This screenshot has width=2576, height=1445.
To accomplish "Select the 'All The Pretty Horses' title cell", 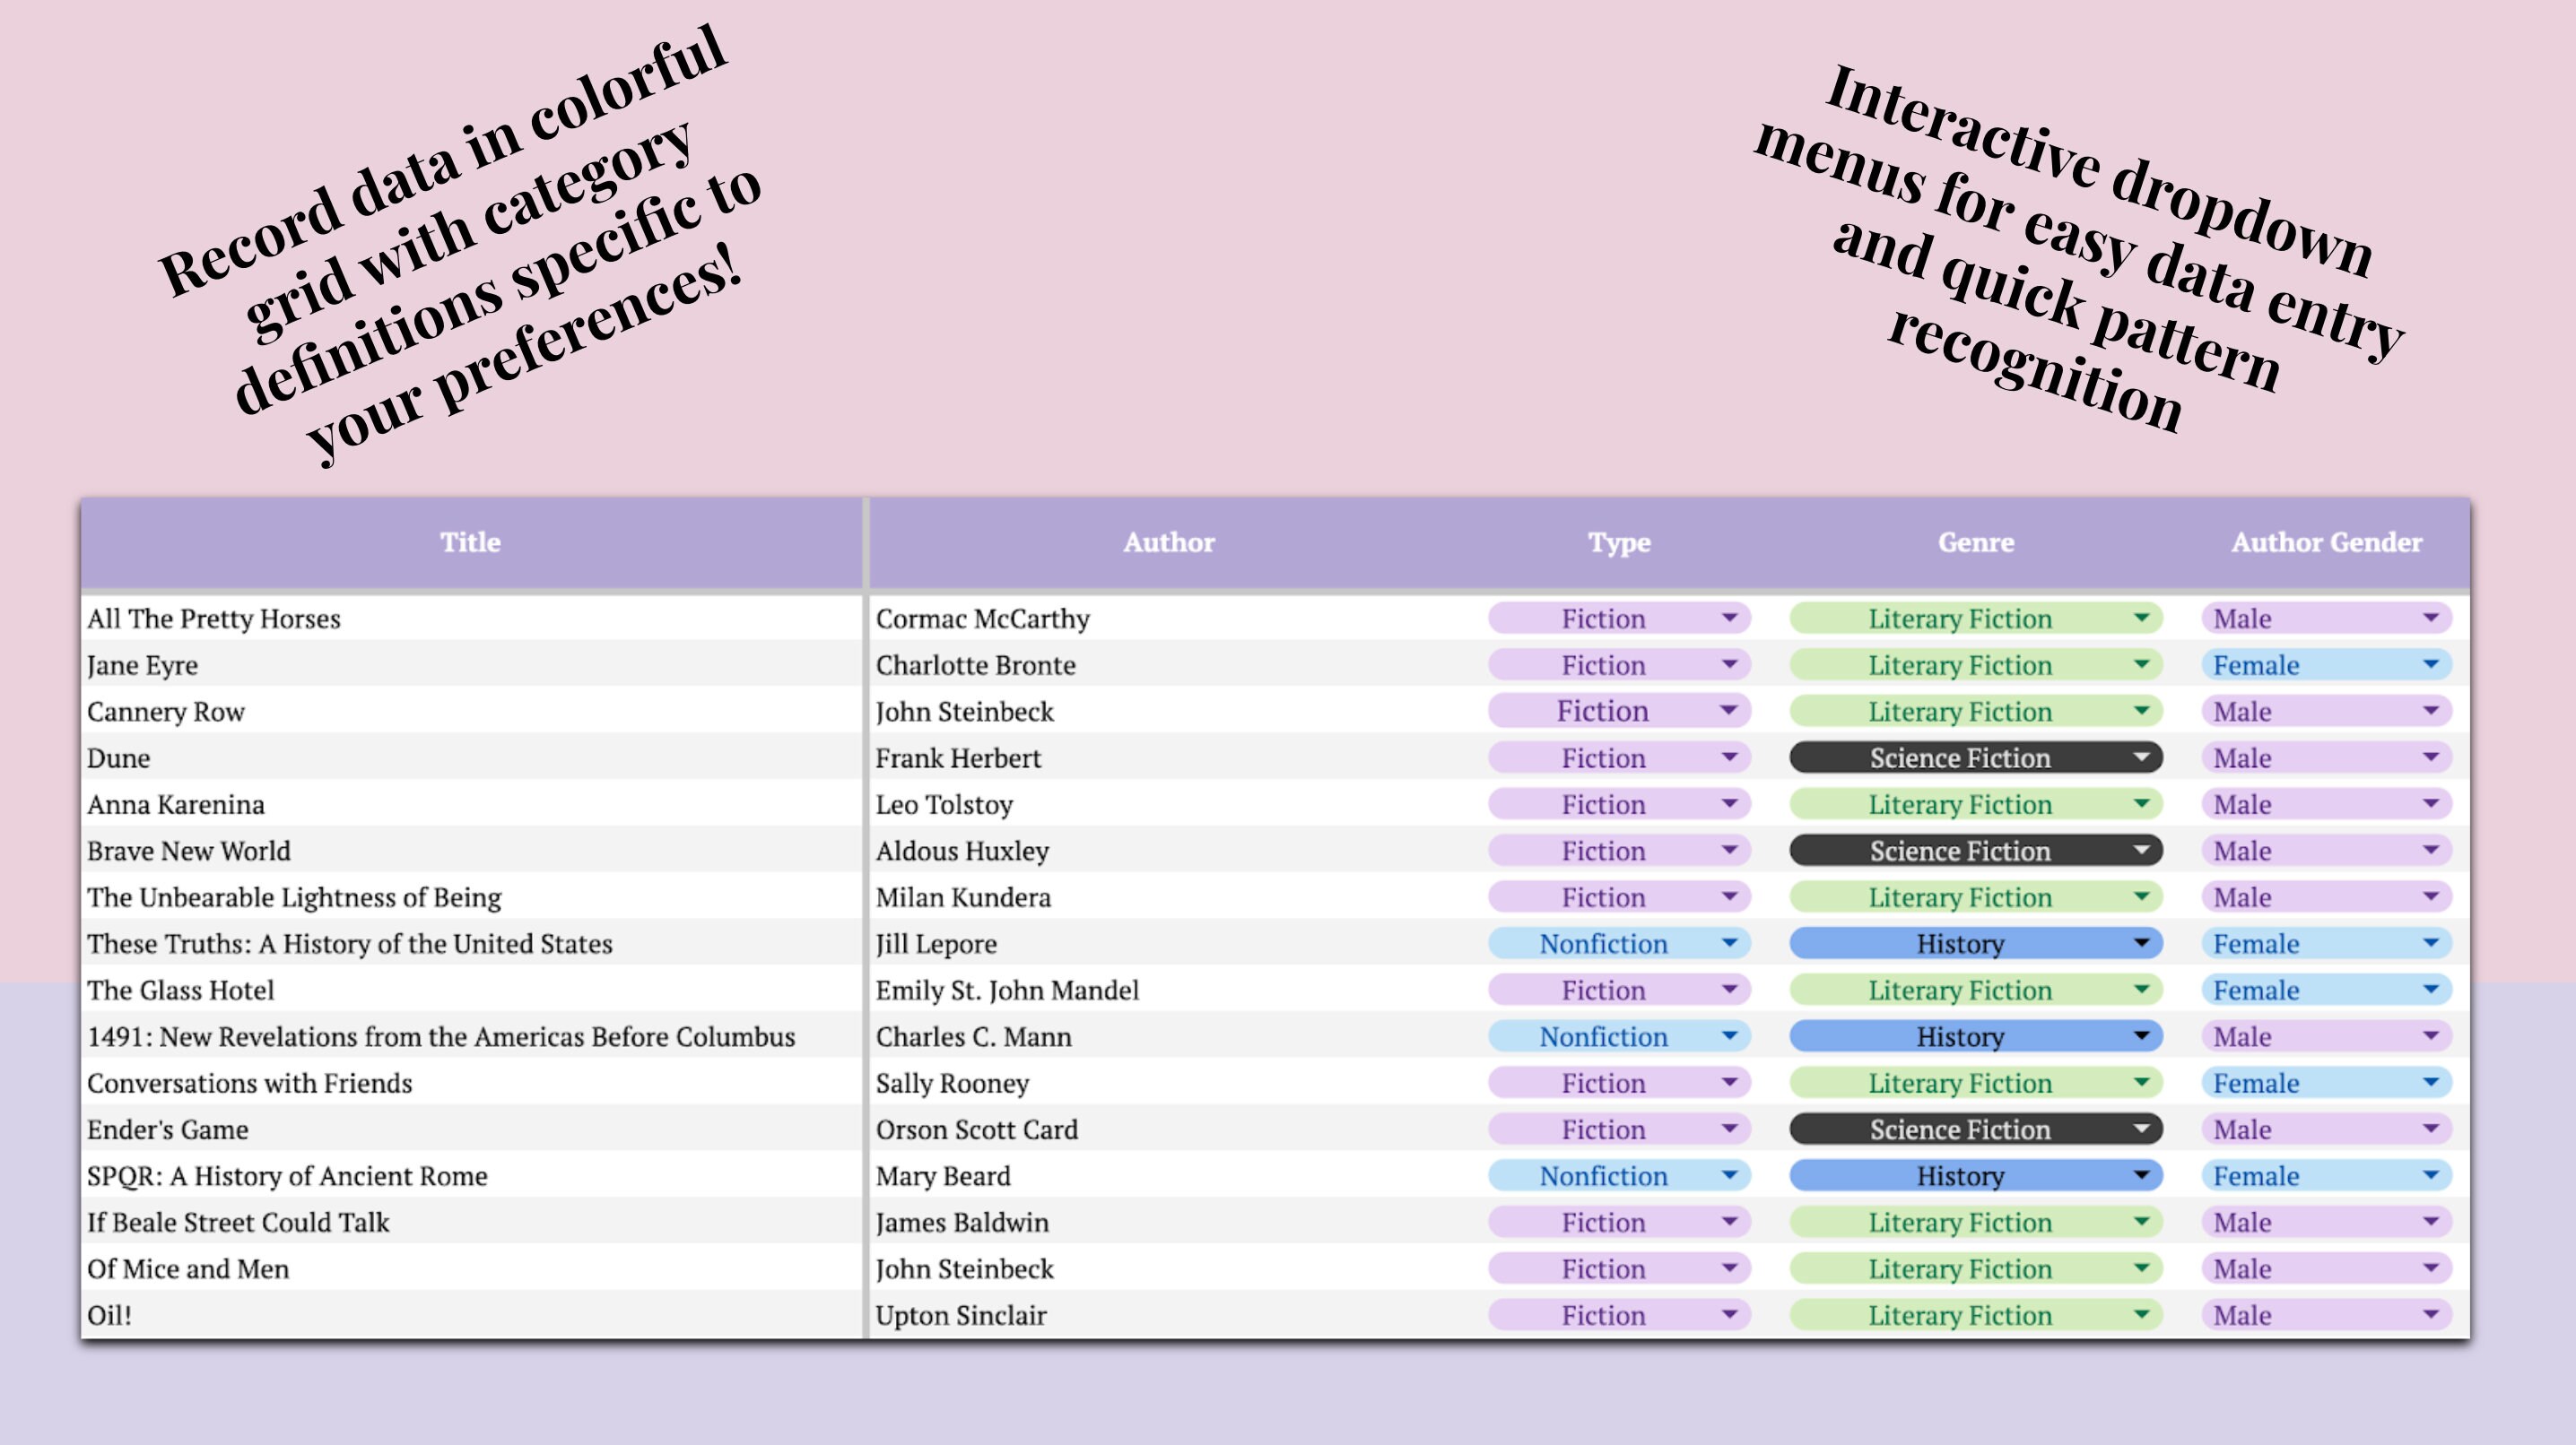I will [x=471, y=618].
